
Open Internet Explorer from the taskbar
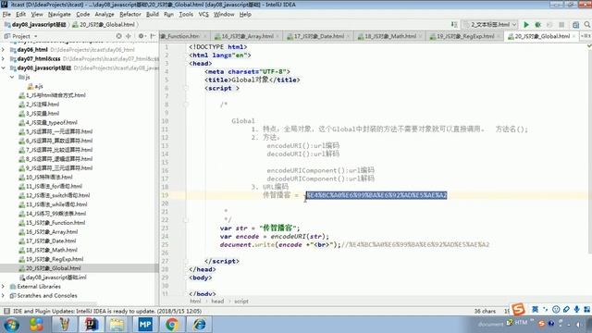(199, 325)
